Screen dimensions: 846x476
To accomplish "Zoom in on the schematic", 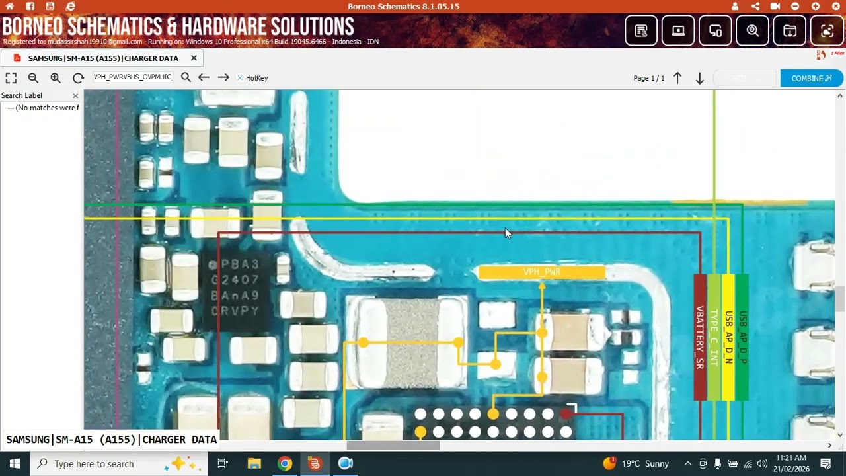I will (56, 78).
